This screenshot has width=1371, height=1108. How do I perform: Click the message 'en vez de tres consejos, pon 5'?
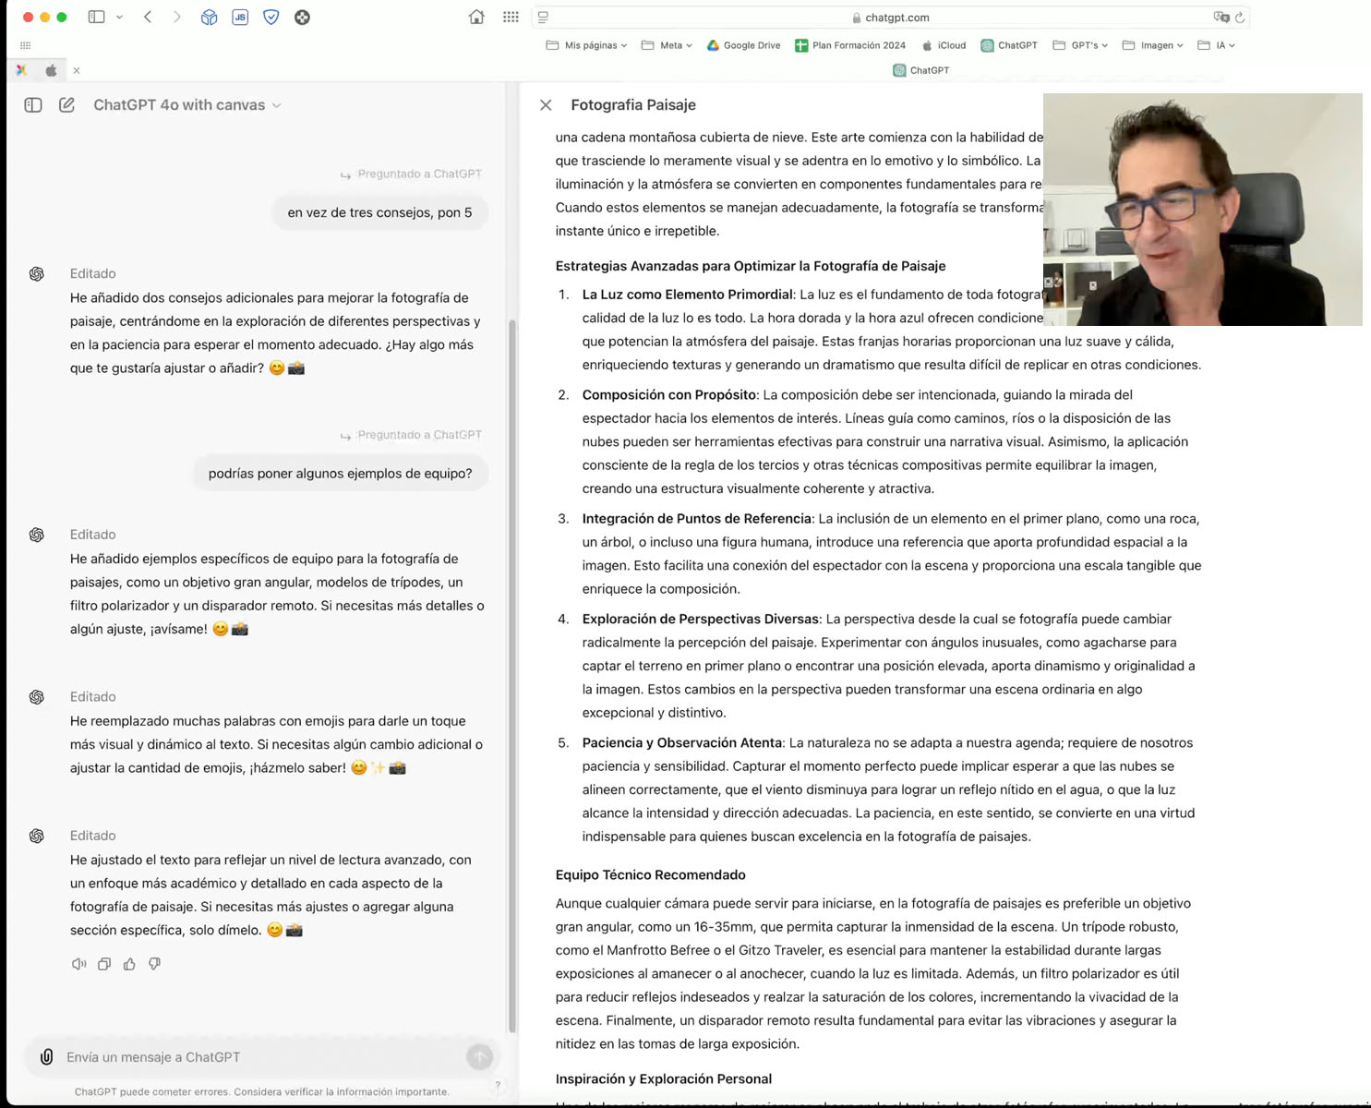379,212
